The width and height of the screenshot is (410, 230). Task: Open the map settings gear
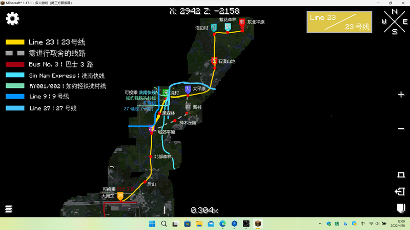tap(12, 18)
